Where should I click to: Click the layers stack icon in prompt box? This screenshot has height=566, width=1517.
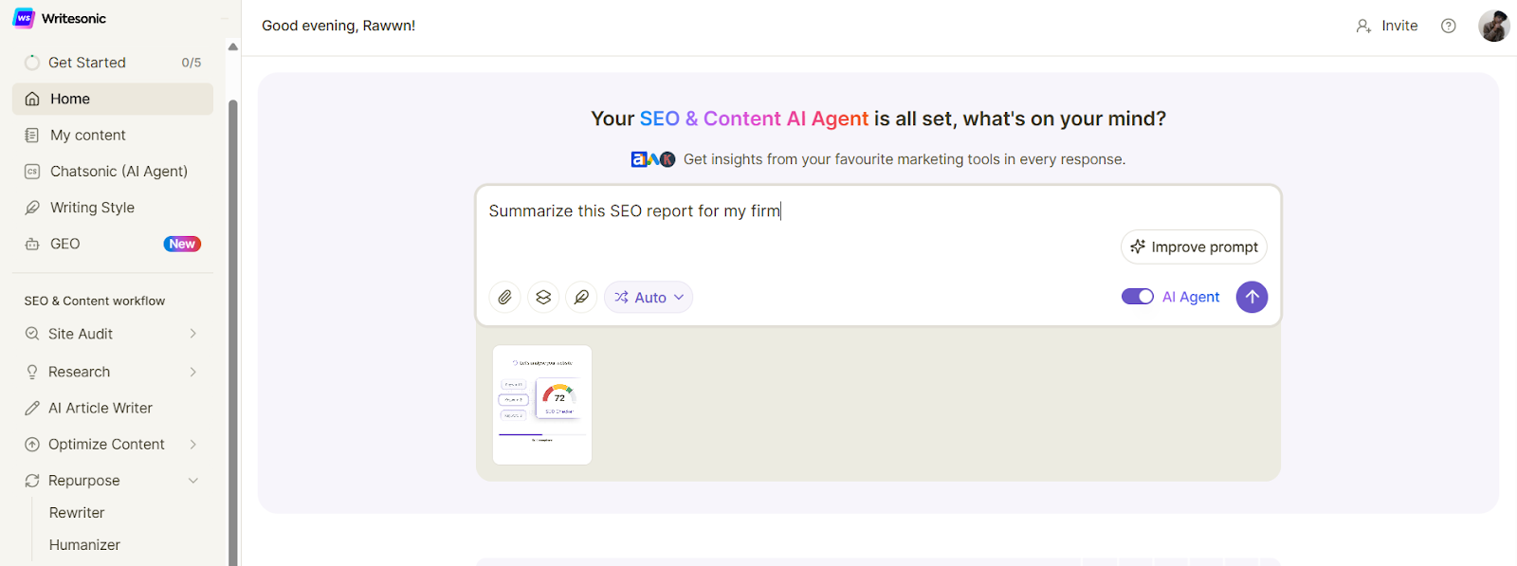(543, 297)
